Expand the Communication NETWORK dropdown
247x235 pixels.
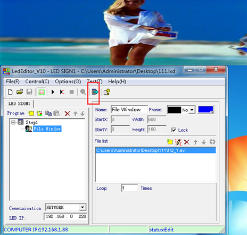point(83,207)
